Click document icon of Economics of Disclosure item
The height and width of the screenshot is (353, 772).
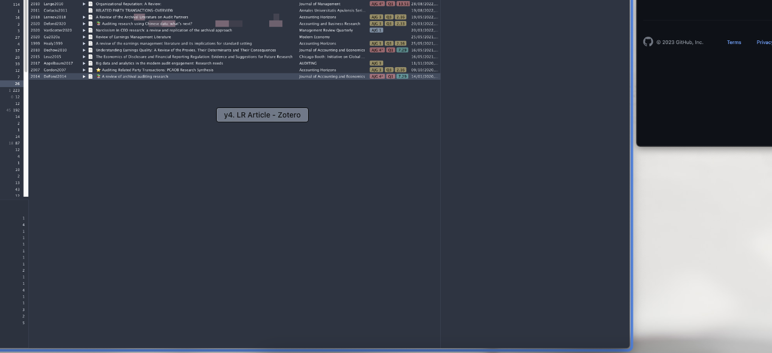pyautogui.click(x=90, y=56)
